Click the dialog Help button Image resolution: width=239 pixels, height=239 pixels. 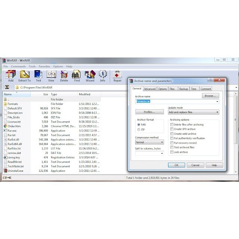[x=214, y=165]
